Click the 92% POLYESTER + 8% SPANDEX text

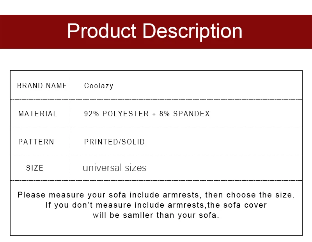(x=147, y=114)
